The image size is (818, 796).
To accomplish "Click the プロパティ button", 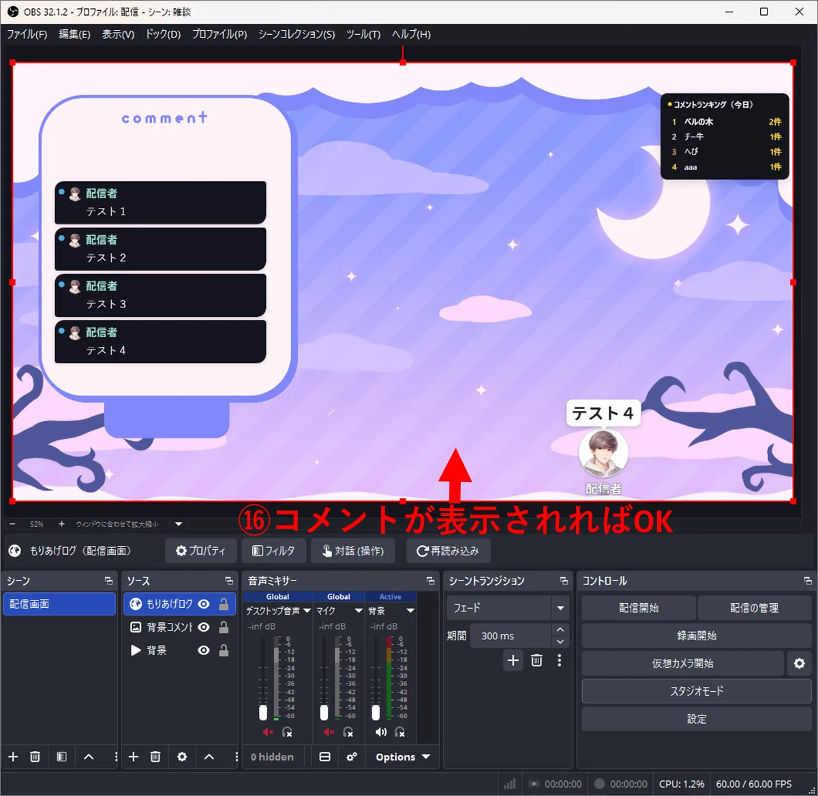I will 200,551.
